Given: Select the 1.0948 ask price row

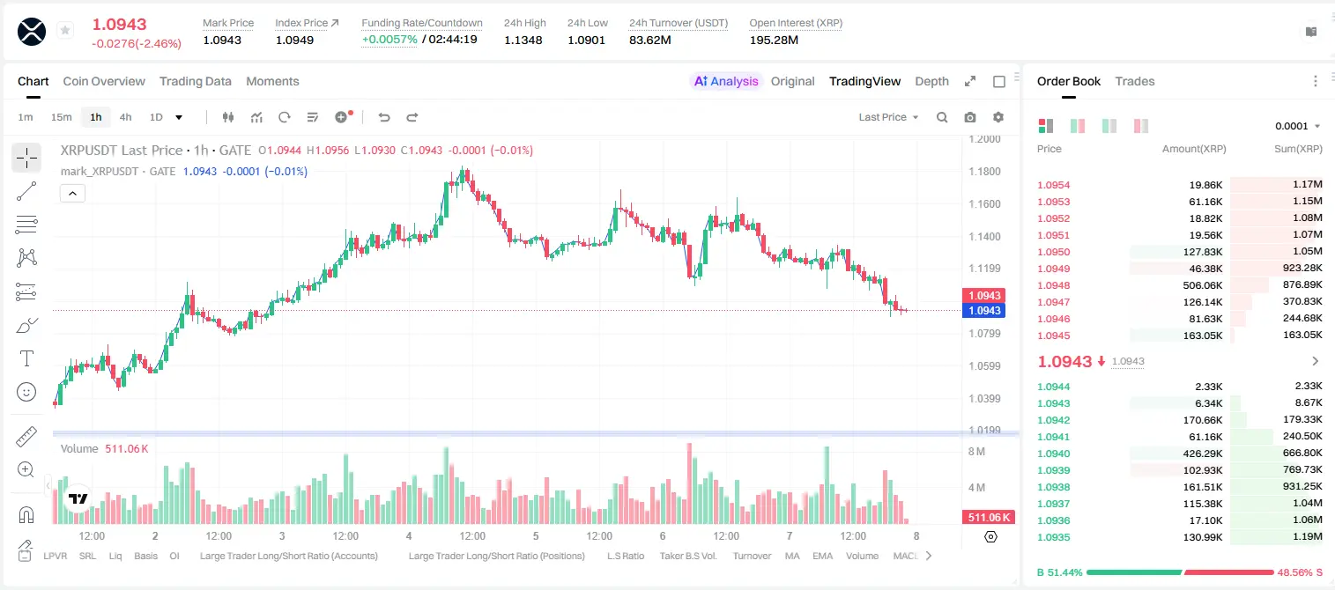Looking at the screenshot, I should coord(1180,285).
